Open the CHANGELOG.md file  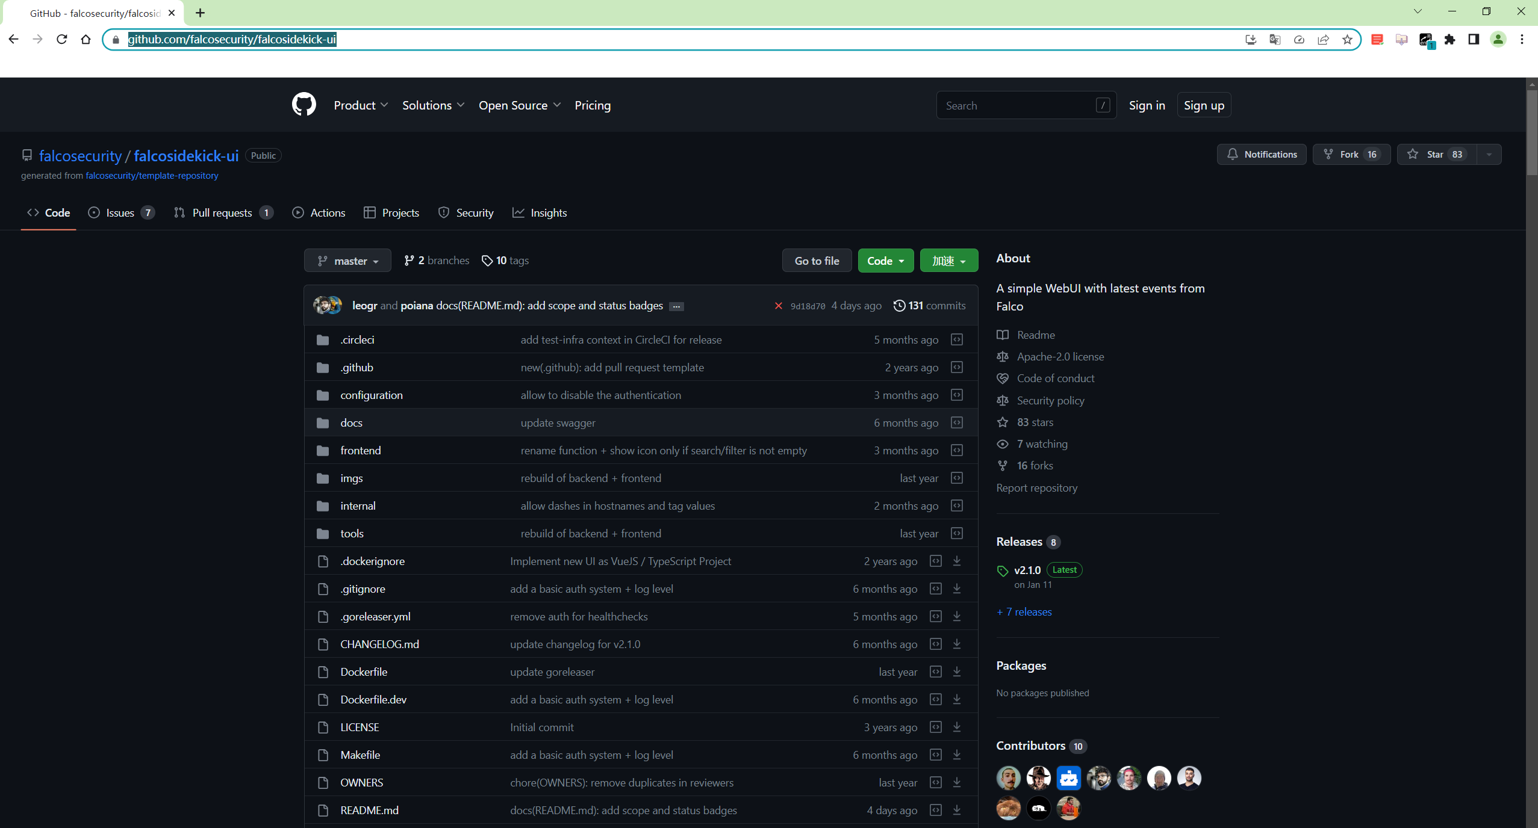[379, 644]
